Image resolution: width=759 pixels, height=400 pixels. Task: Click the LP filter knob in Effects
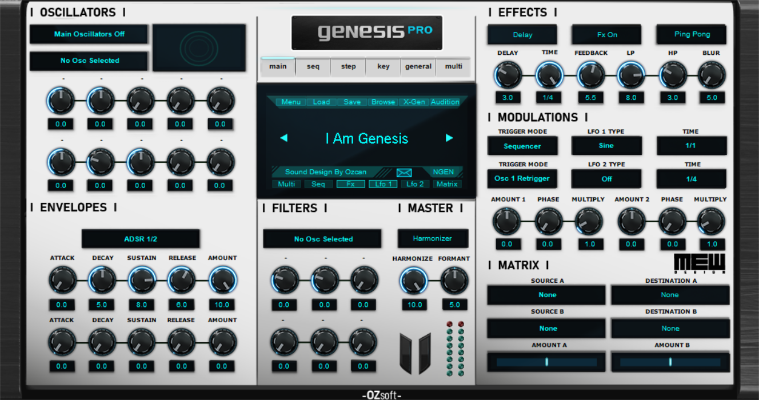pos(631,75)
